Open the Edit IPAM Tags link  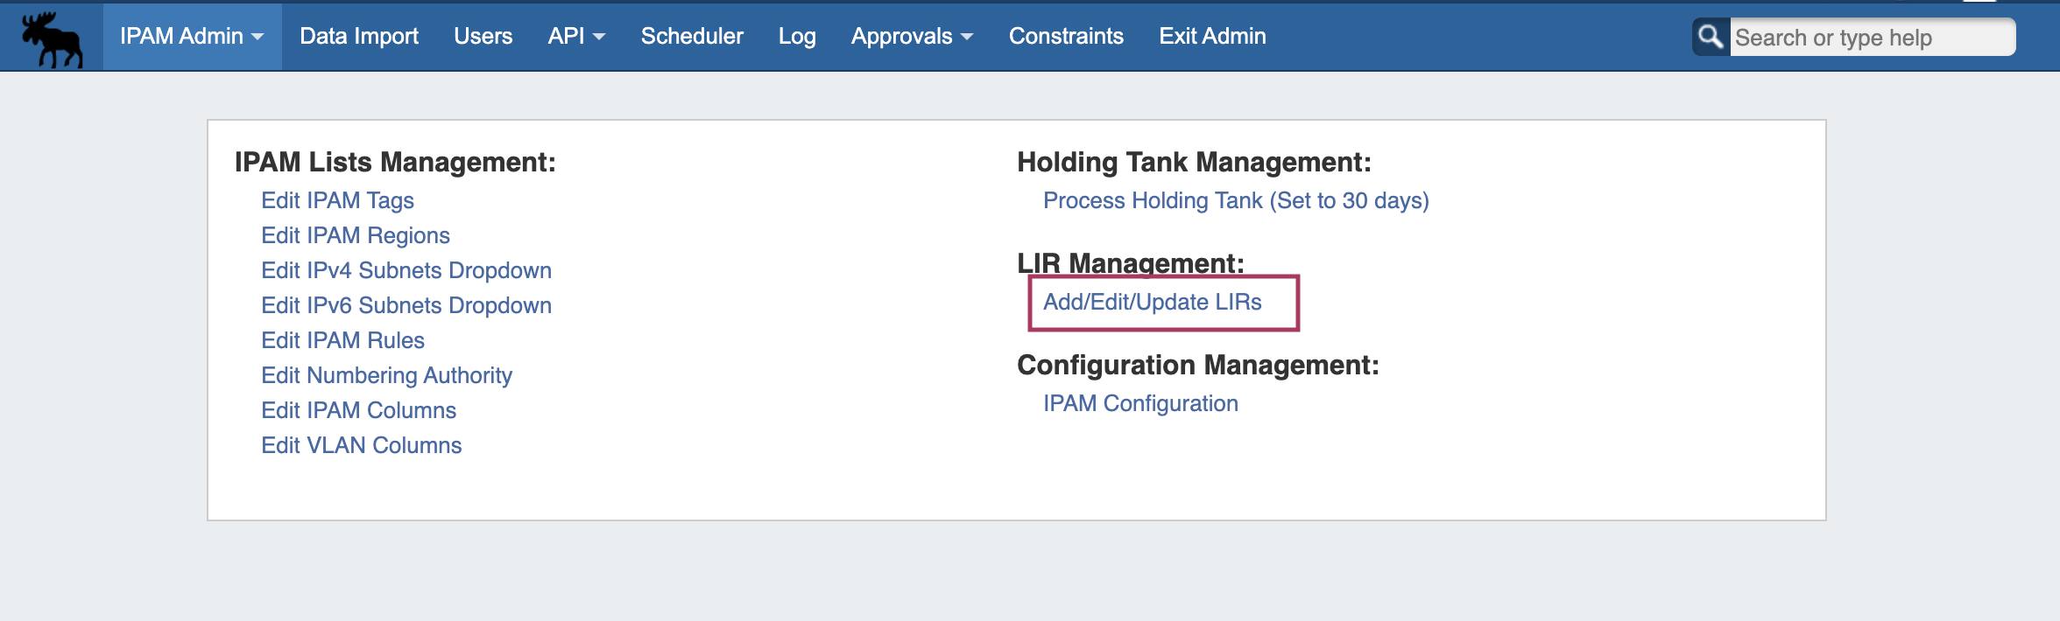pos(337,200)
